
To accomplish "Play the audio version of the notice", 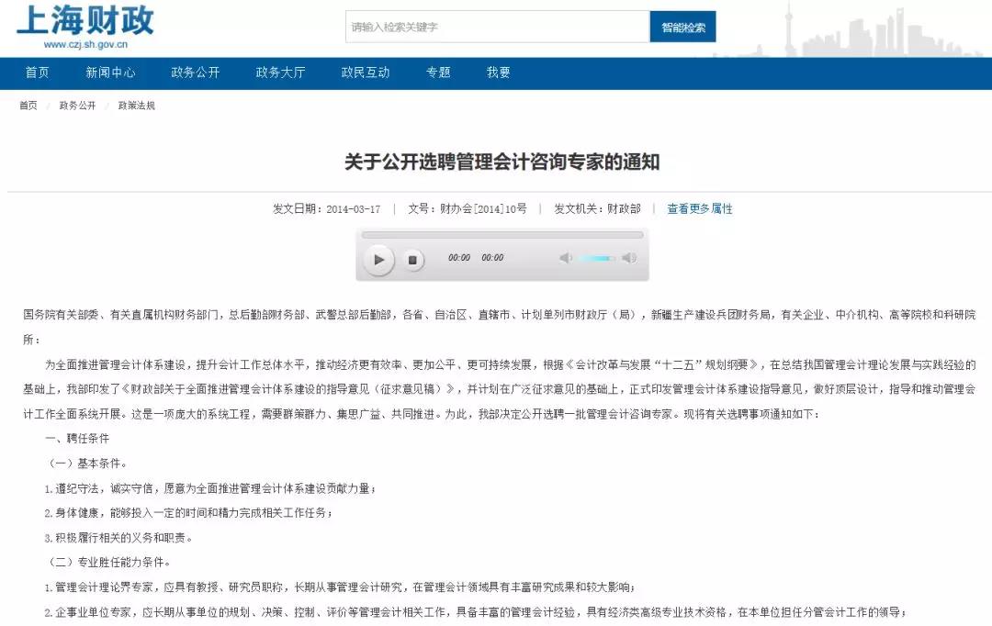I will pos(379,259).
